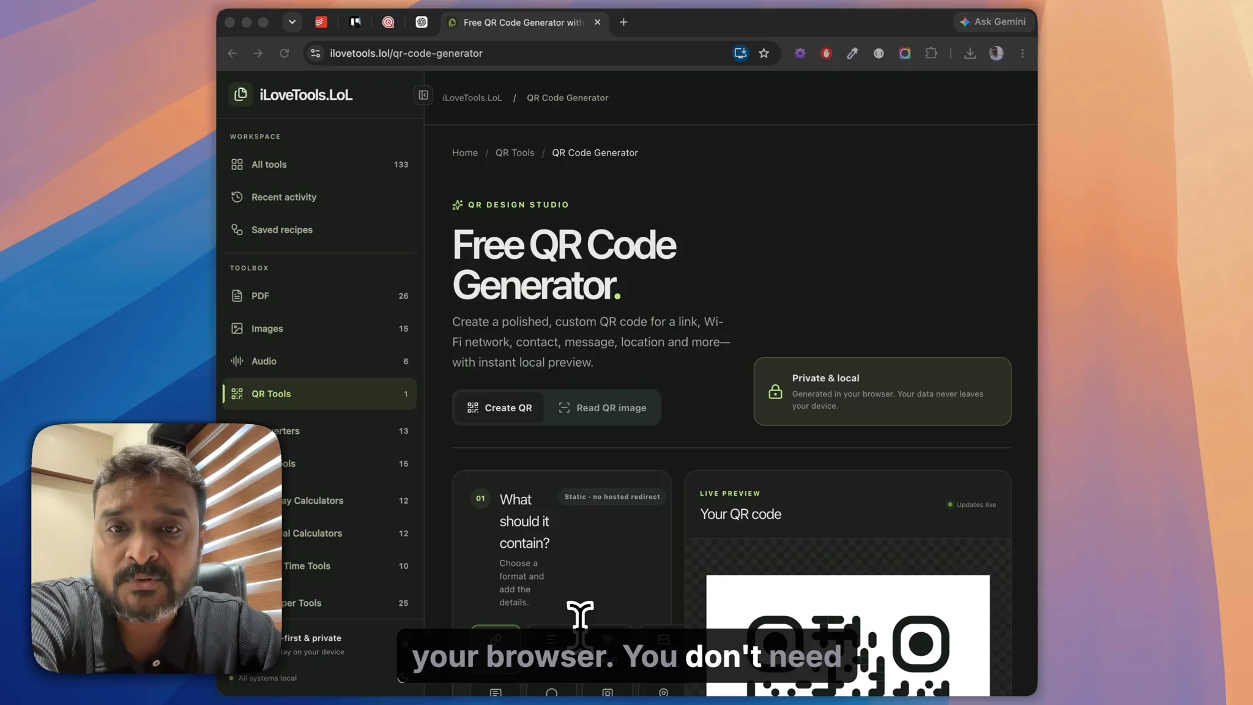Switch to the red target pinned tab
This screenshot has width=1253, height=705.
point(389,22)
